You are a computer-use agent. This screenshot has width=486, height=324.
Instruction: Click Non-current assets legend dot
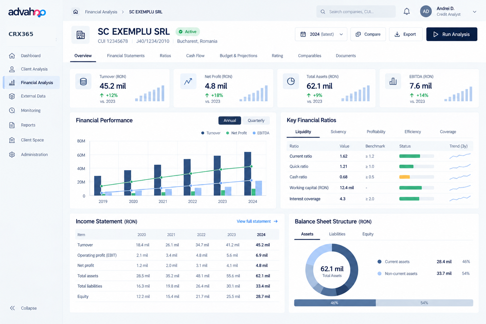[379, 274]
